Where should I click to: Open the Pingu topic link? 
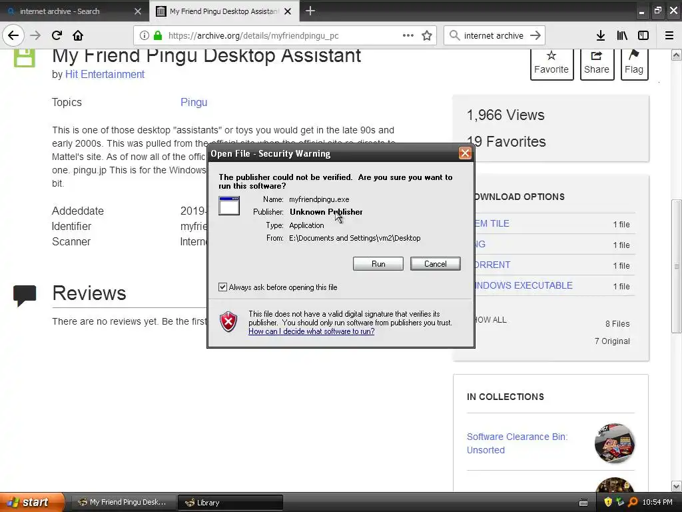194,102
